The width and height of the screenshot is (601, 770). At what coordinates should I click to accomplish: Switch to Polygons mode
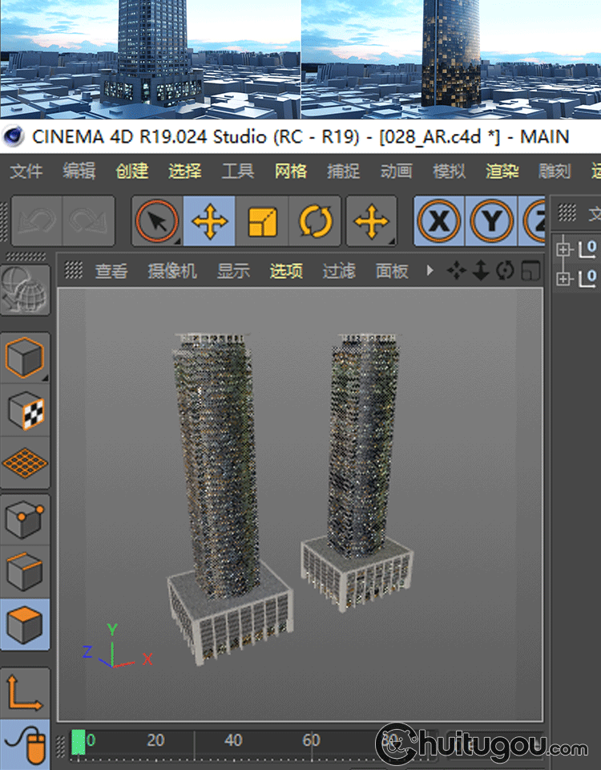26,624
